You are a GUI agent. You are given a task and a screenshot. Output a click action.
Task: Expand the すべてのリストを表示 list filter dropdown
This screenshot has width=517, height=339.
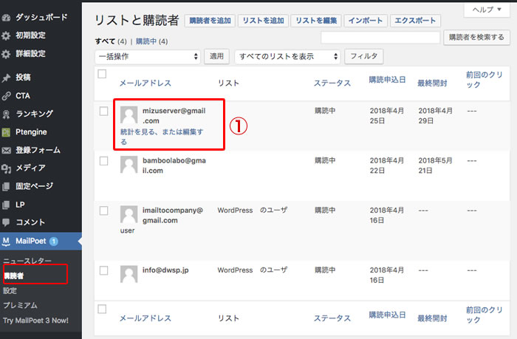(x=287, y=56)
